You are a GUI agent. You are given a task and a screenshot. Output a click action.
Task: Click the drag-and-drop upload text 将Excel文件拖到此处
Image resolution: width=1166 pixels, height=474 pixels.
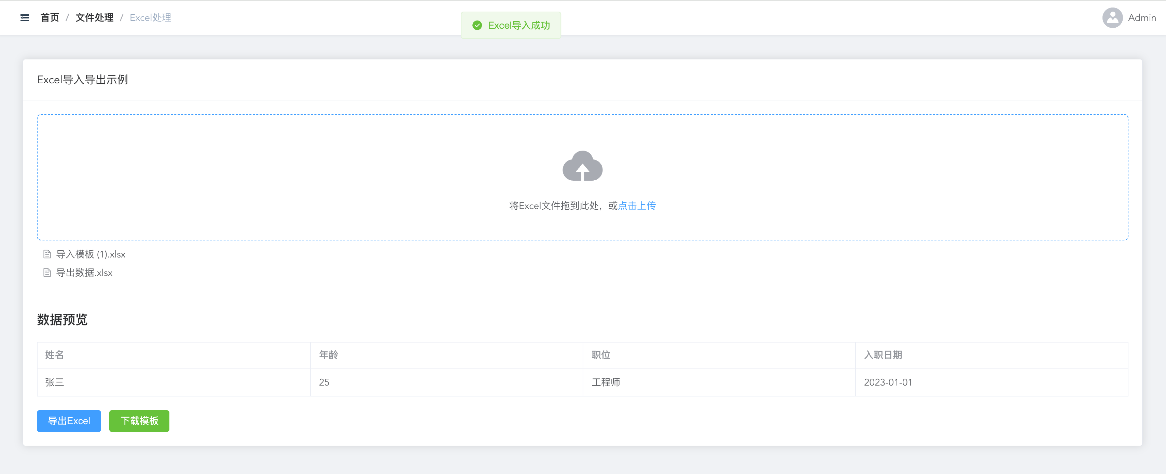click(x=554, y=206)
